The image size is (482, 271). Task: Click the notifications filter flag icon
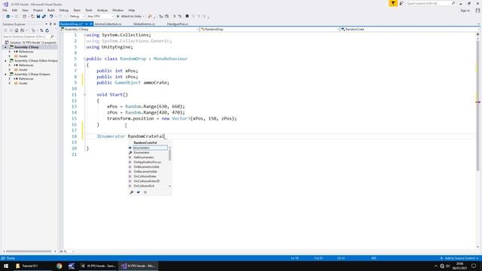point(393,3)
